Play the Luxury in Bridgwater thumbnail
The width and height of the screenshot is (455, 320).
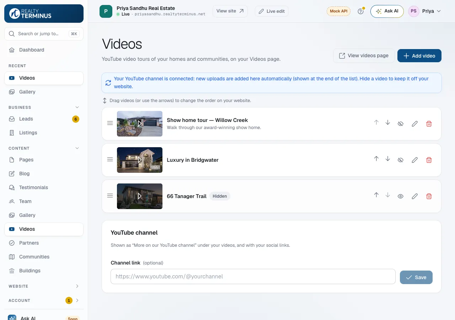tap(140, 160)
